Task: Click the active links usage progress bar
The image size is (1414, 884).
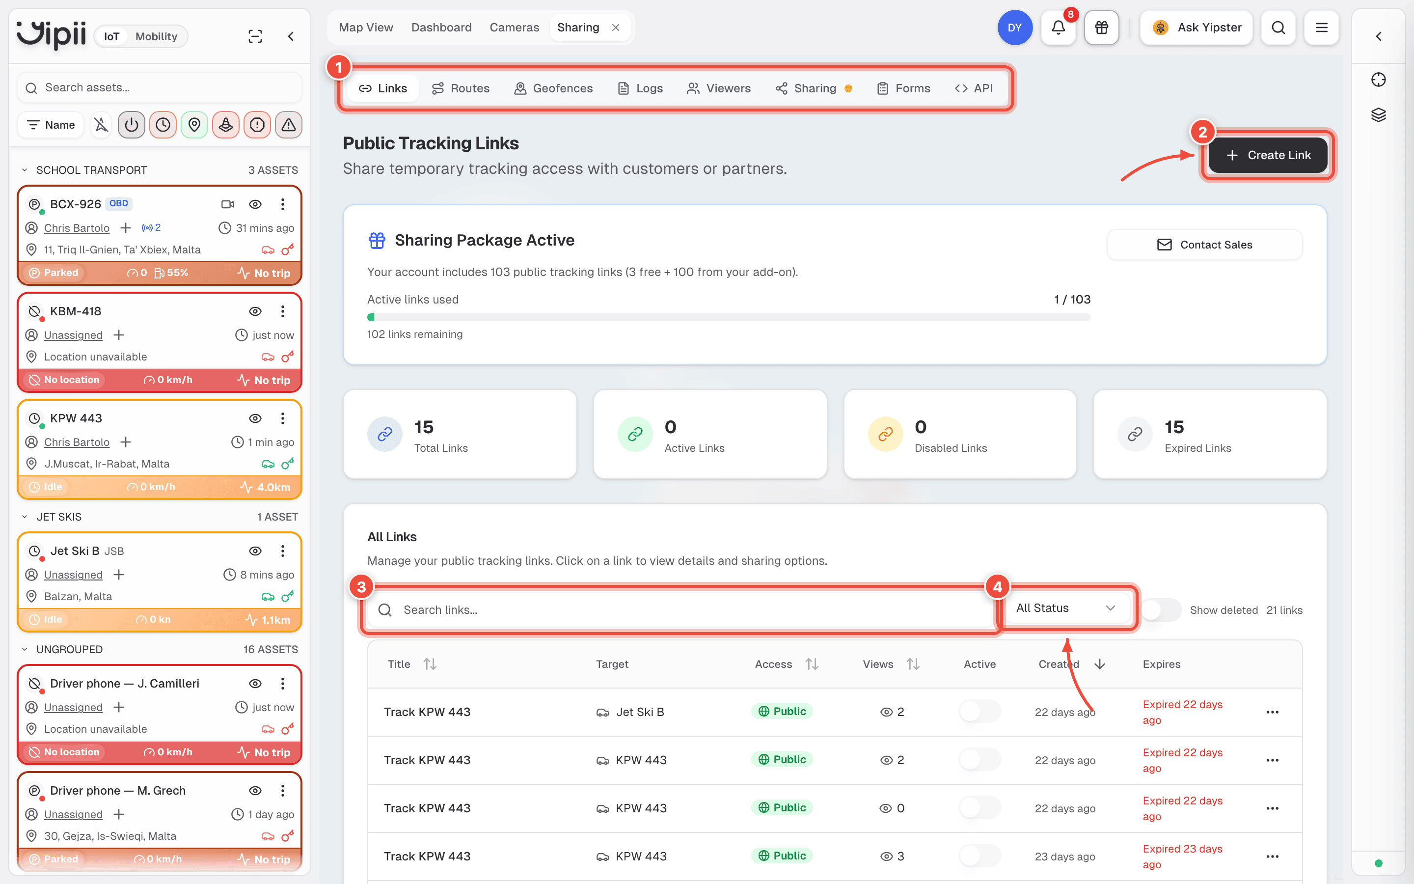Action: [729, 317]
